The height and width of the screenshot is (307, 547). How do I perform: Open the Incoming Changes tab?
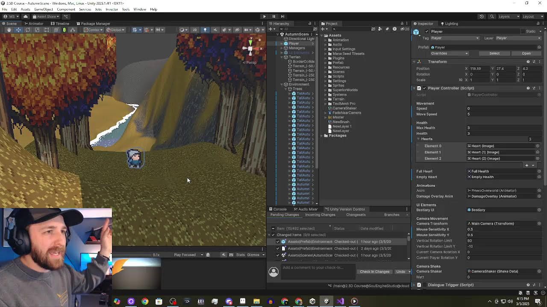(320, 215)
